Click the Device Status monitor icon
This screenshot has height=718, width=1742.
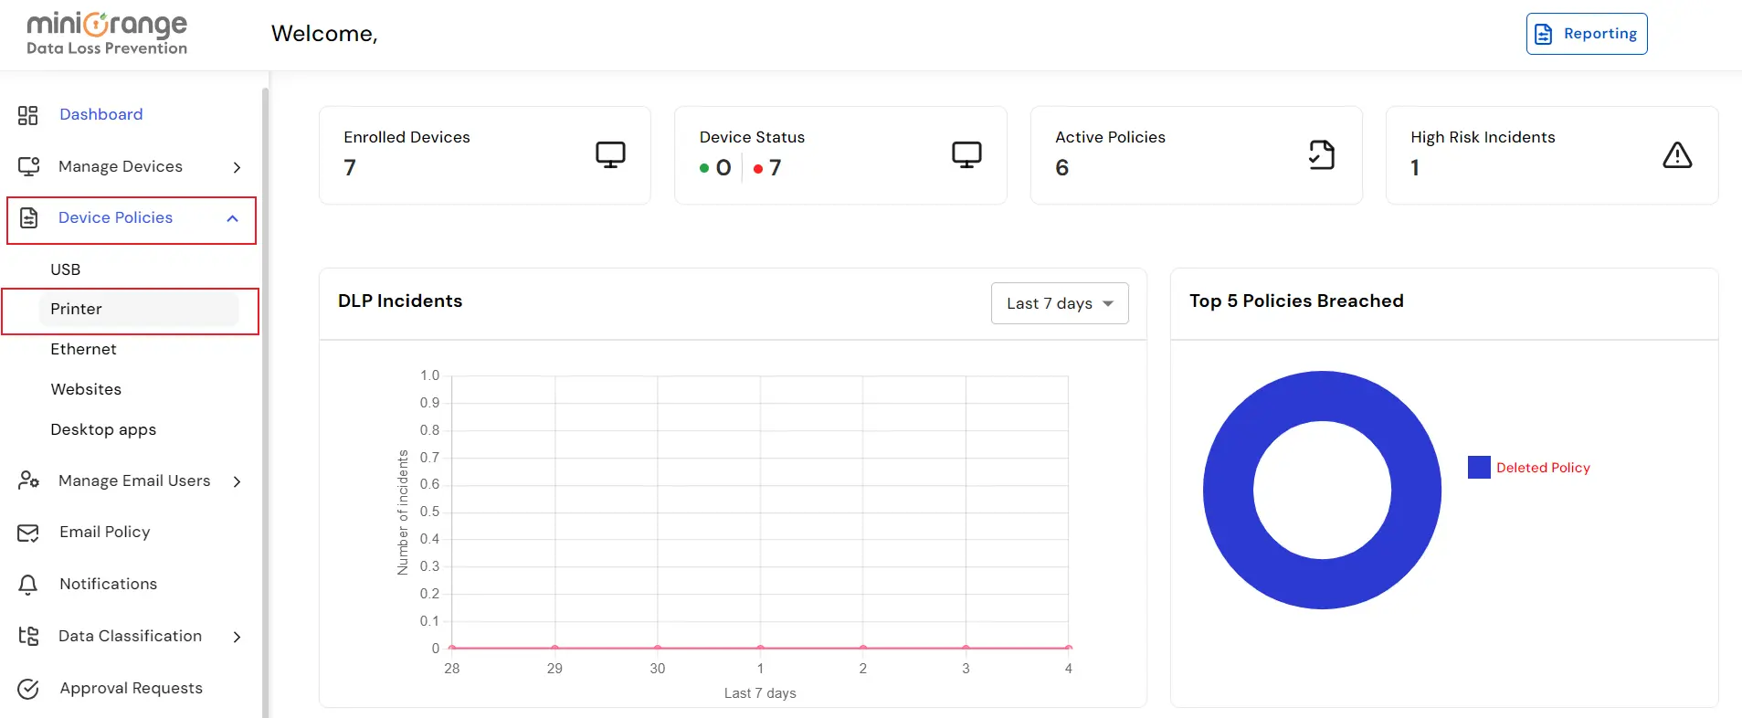coord(966,154)
